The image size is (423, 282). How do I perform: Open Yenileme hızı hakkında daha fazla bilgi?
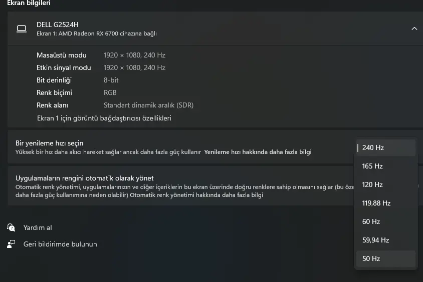tap(258, 152)
